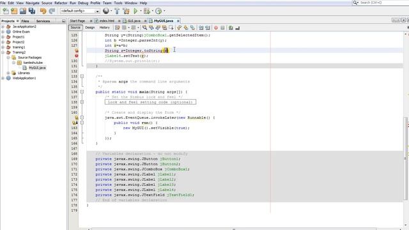The image size is (409, 230).
Task: Click the Open Project toolbar icon
Action: click(x=23, y=11)
